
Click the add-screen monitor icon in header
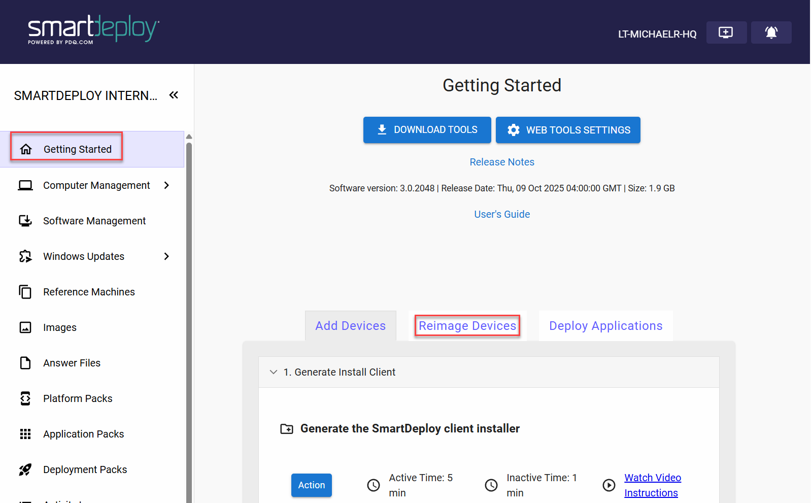726,32
